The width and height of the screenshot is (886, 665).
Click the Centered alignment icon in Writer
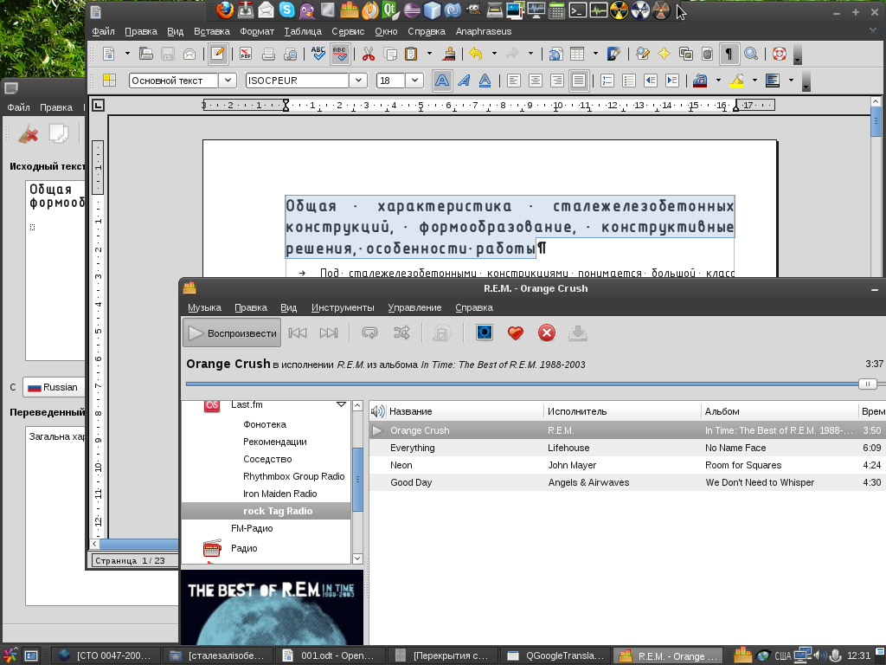point(535,81)
